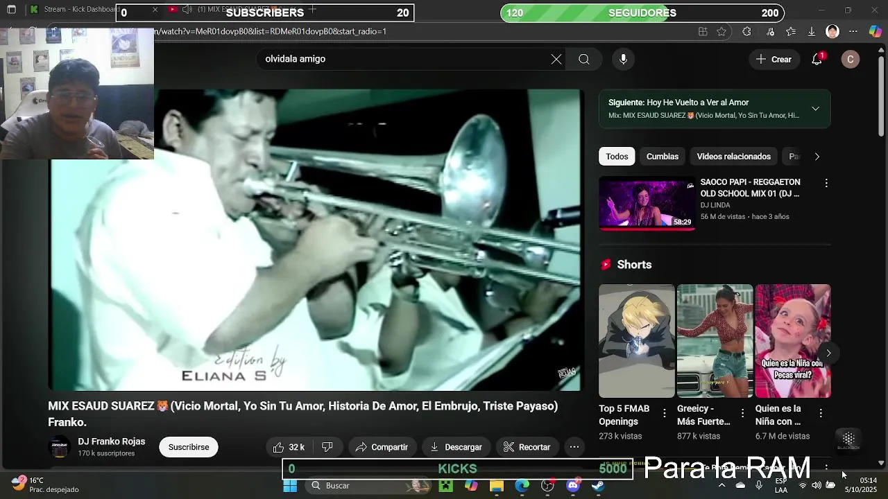Select the Videos relacionados chip
The width and height of the screenshot is (888, 499).
[734, 157]
